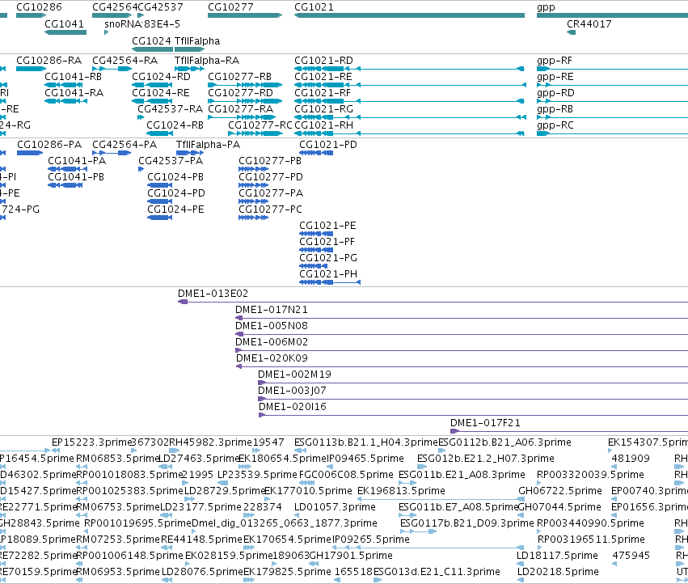Select protein CG10277-PC
The height and width of the screenshot is (584, 688).
(270, 209)
